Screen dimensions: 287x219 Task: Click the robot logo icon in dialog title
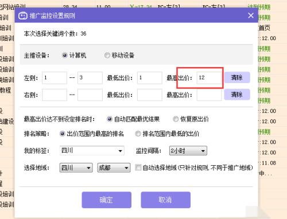[23, 15]
